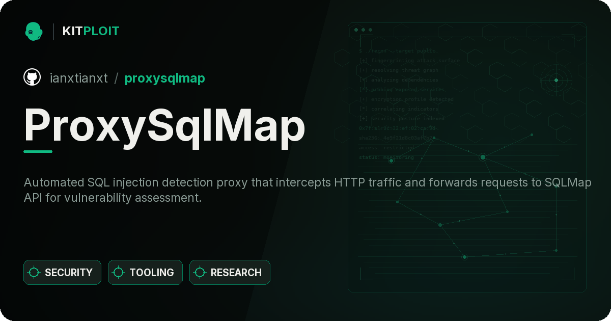Click terminal line 'correlating indicators'
611x321 pixels.
(x=399, y=109)
